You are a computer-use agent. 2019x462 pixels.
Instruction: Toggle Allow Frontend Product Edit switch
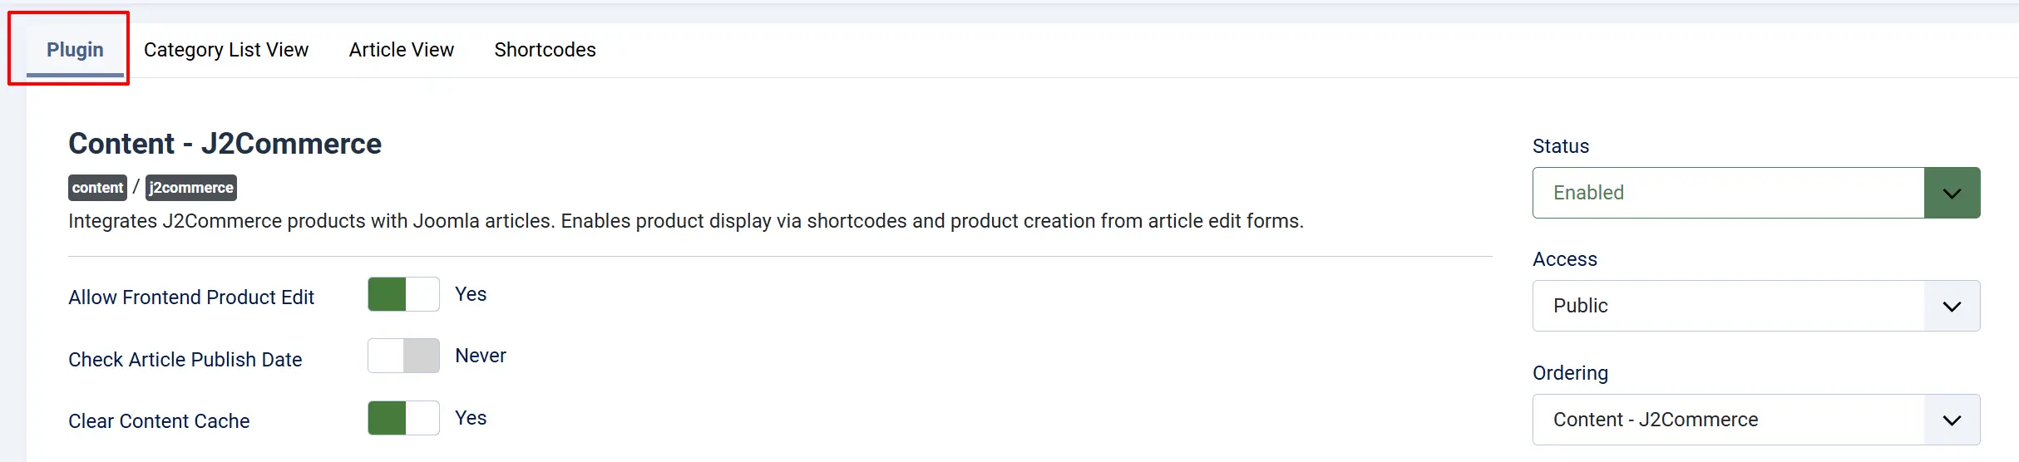403,294
